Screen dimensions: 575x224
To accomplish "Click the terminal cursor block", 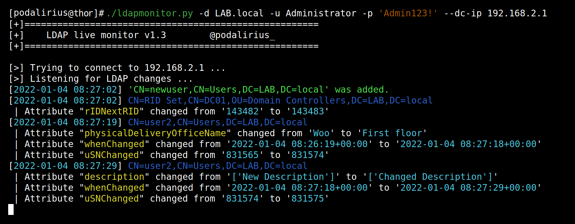I will (11, 209).
